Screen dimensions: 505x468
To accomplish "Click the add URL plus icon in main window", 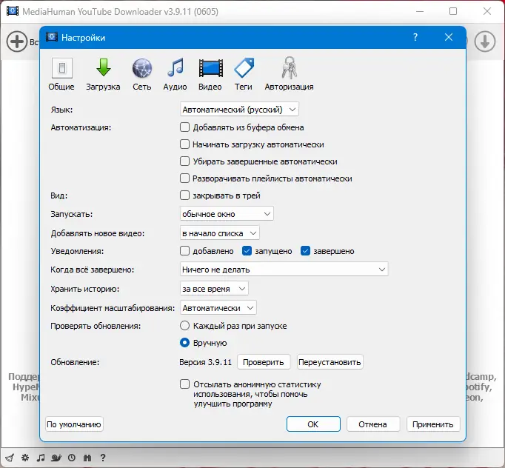I will coord(17,41).
